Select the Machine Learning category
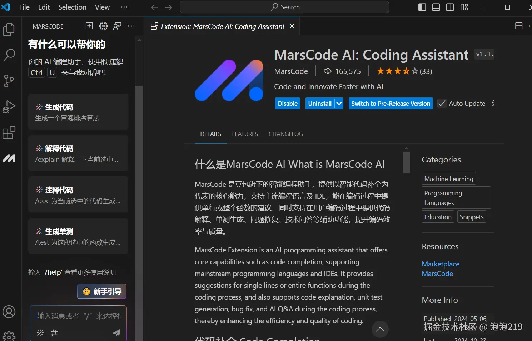532x341 pixels. click(448, 179)
